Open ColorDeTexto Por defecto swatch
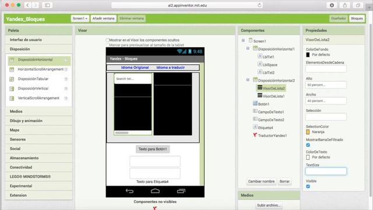 tap(308, 157)
